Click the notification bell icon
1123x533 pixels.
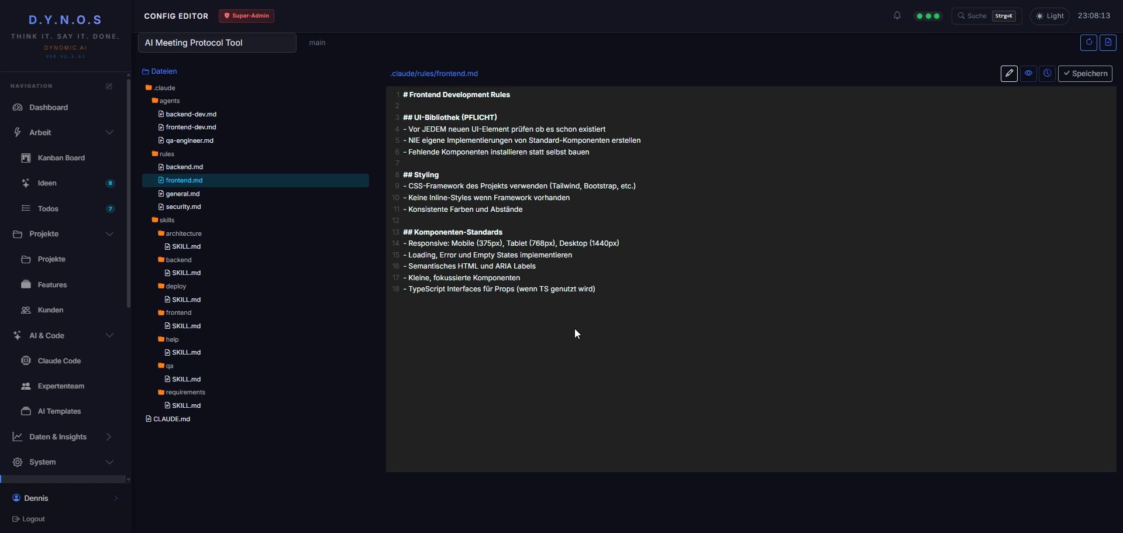point(897,16)
